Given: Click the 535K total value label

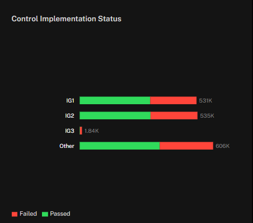Looking at the screenshot, I should coord(207,116).
